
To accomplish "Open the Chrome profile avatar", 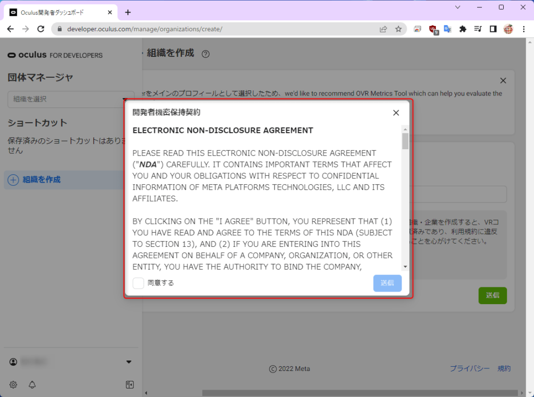I will 508,29.
